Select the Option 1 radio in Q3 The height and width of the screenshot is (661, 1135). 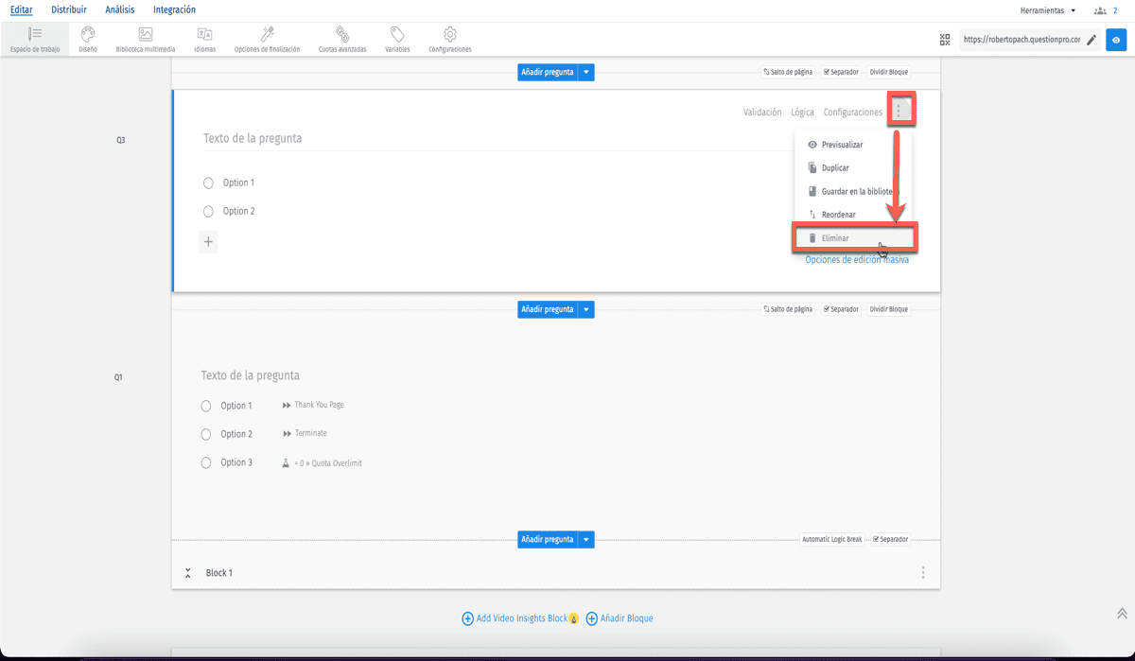[209, 183]
